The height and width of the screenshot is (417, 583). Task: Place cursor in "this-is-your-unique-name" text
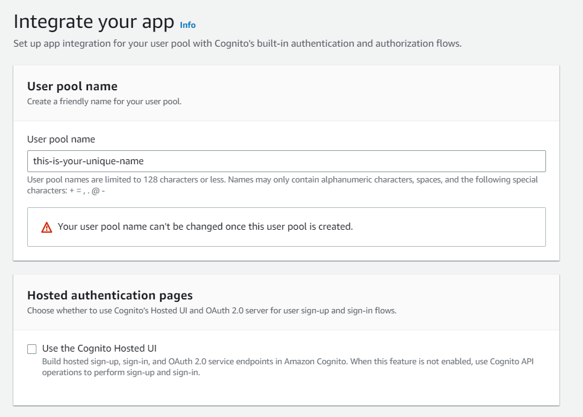[x=88, y=161]
